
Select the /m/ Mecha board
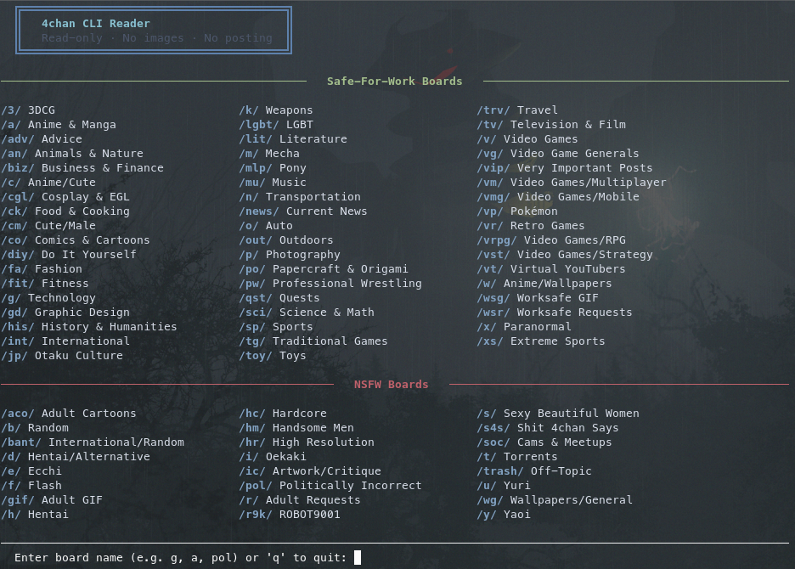pos(269,153)
